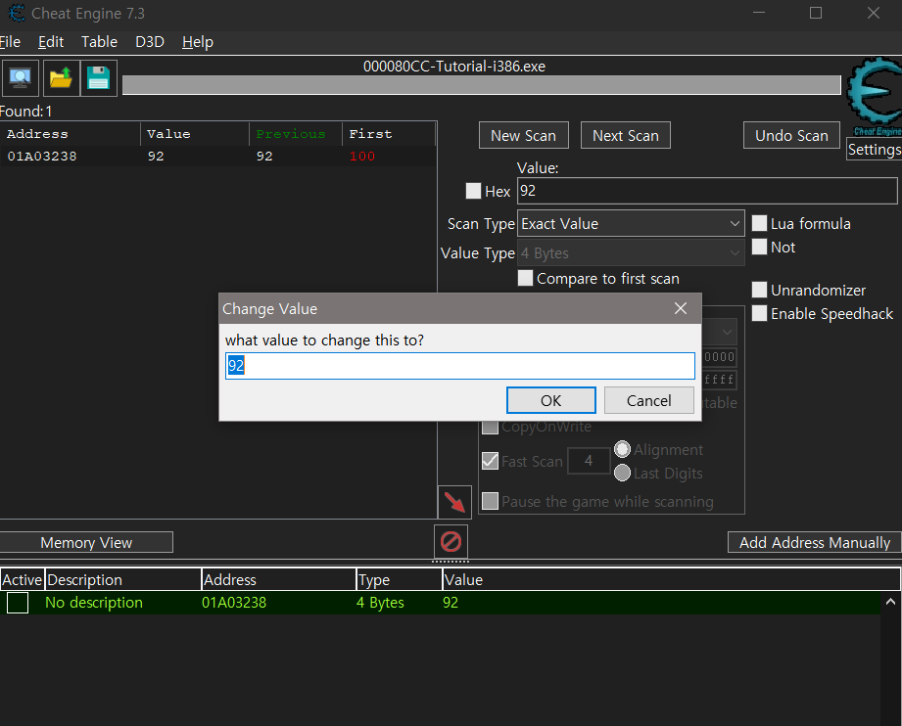This screenshot has height=726, width=902.
Task: Click the Previous column header
Action: point(296,134)
